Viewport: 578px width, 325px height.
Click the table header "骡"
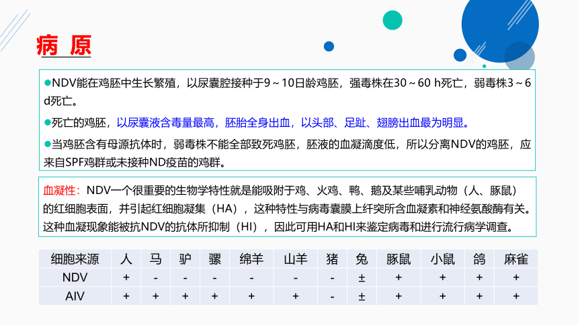pyautogui.click(x=214, y=259)
